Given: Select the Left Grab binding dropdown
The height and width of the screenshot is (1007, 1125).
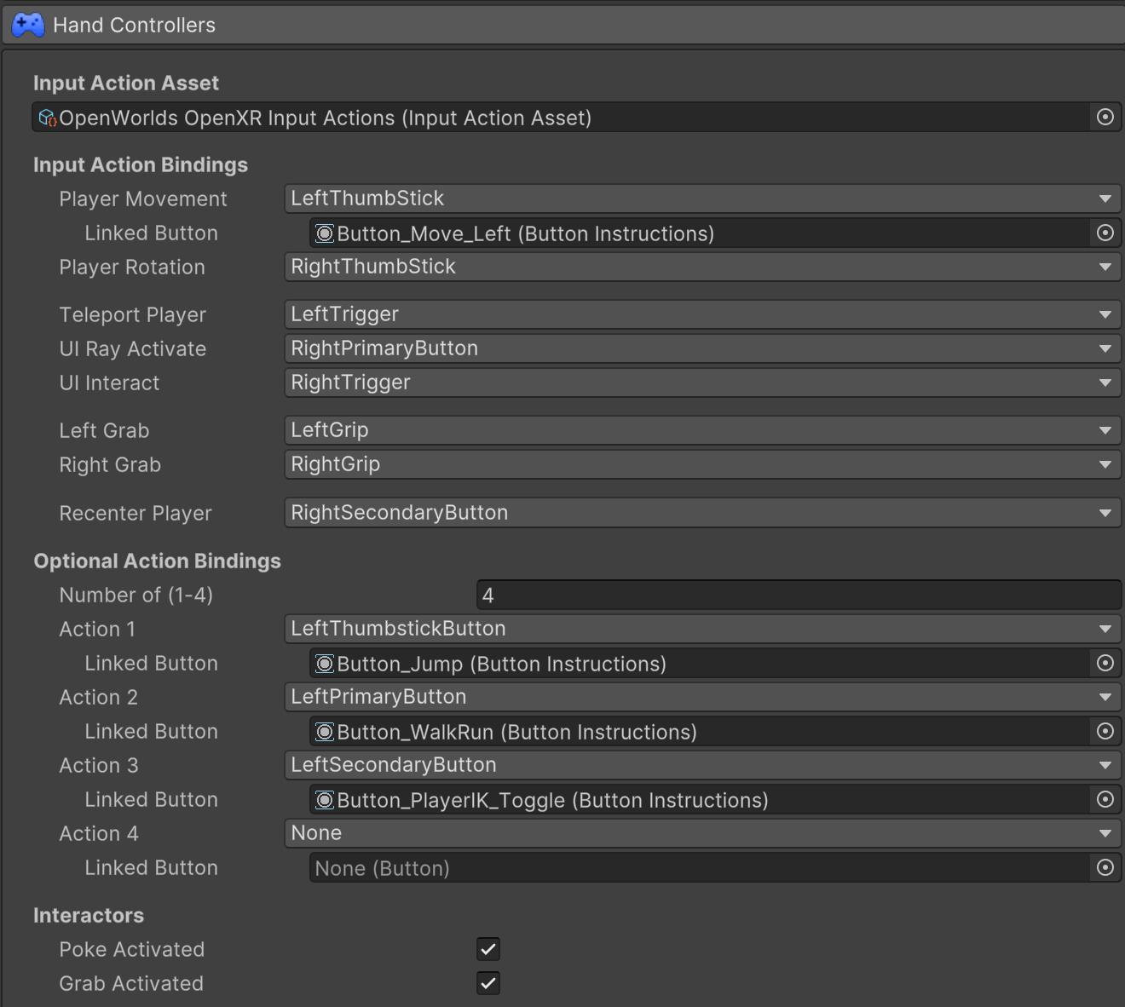Looking at the screenshot, I should [x=701, y=430].
